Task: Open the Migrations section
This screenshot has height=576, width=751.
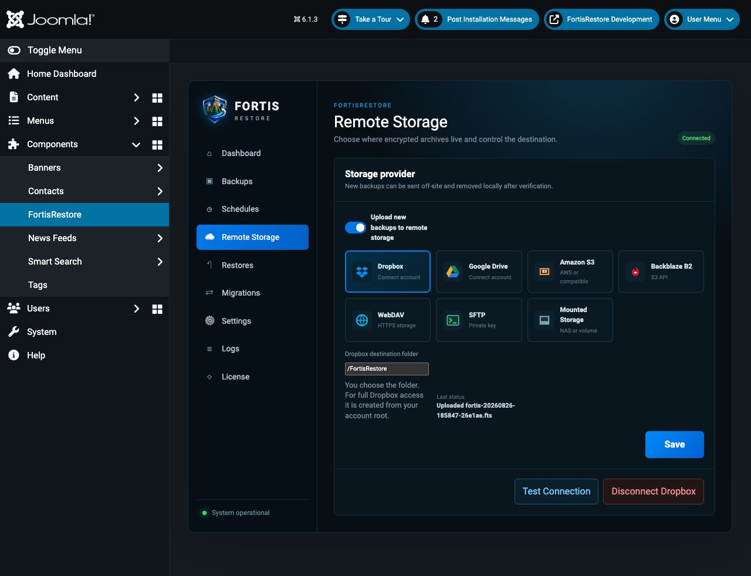Action: (x=252, y=293)
